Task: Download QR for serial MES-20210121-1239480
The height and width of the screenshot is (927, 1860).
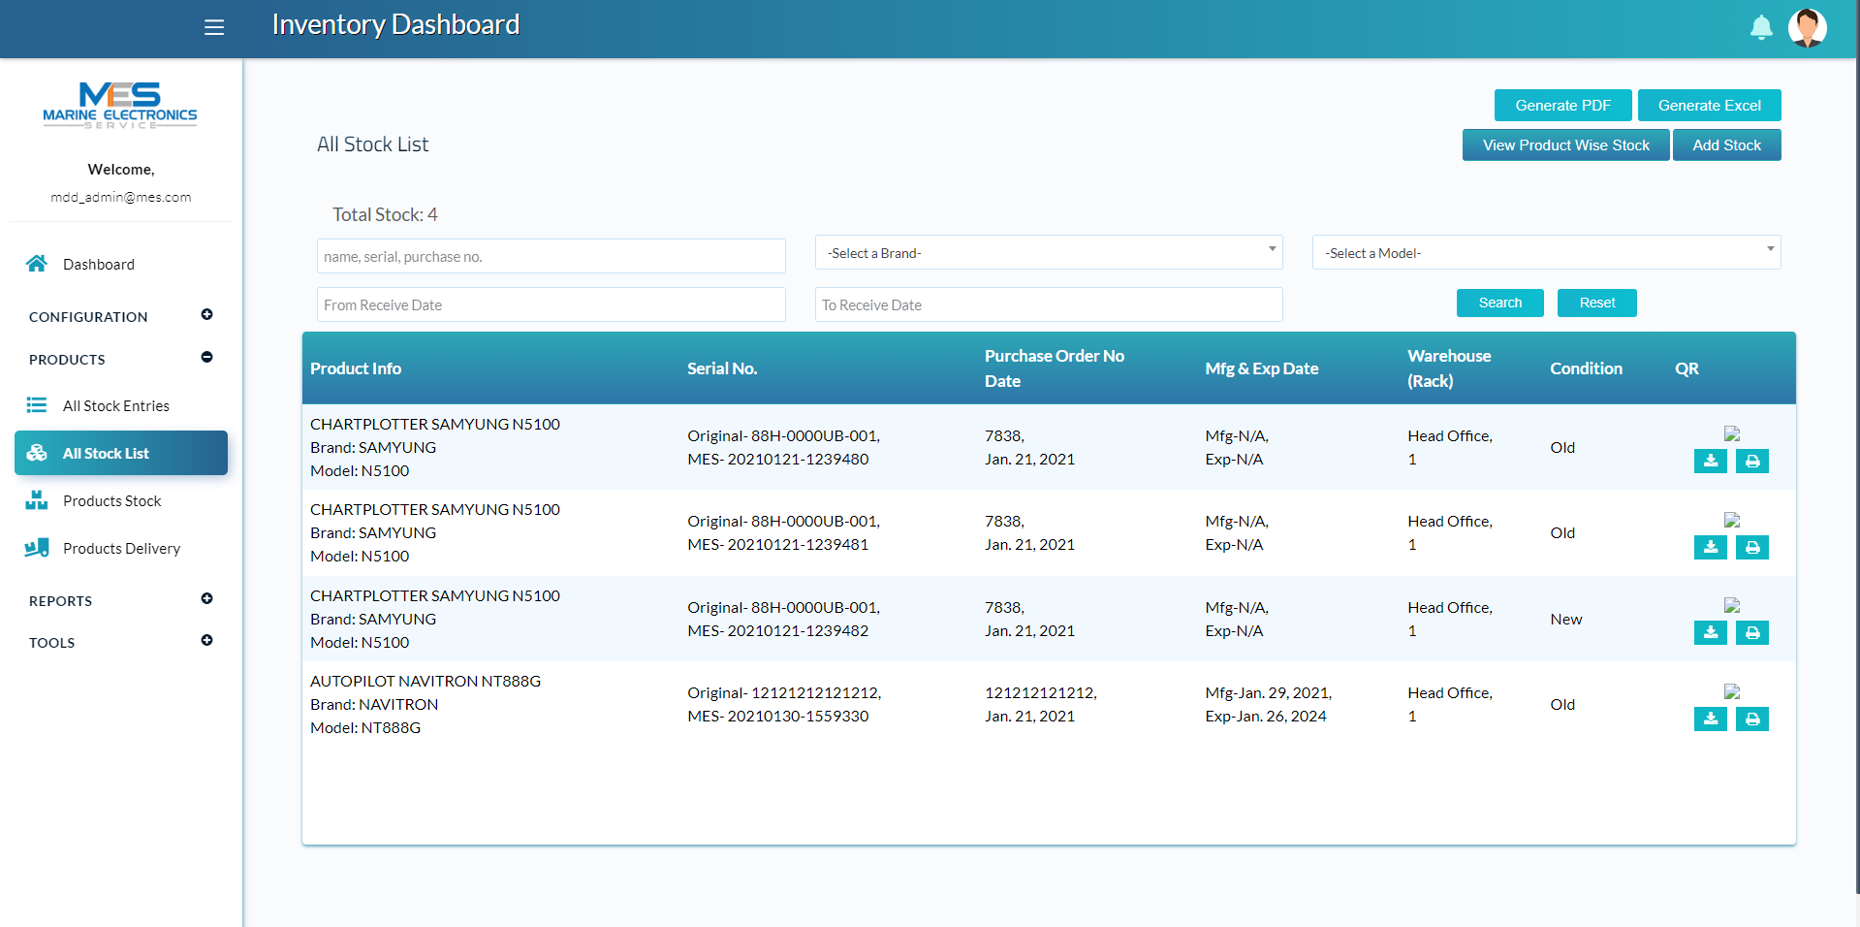Action: click(x=1711, y=462)
